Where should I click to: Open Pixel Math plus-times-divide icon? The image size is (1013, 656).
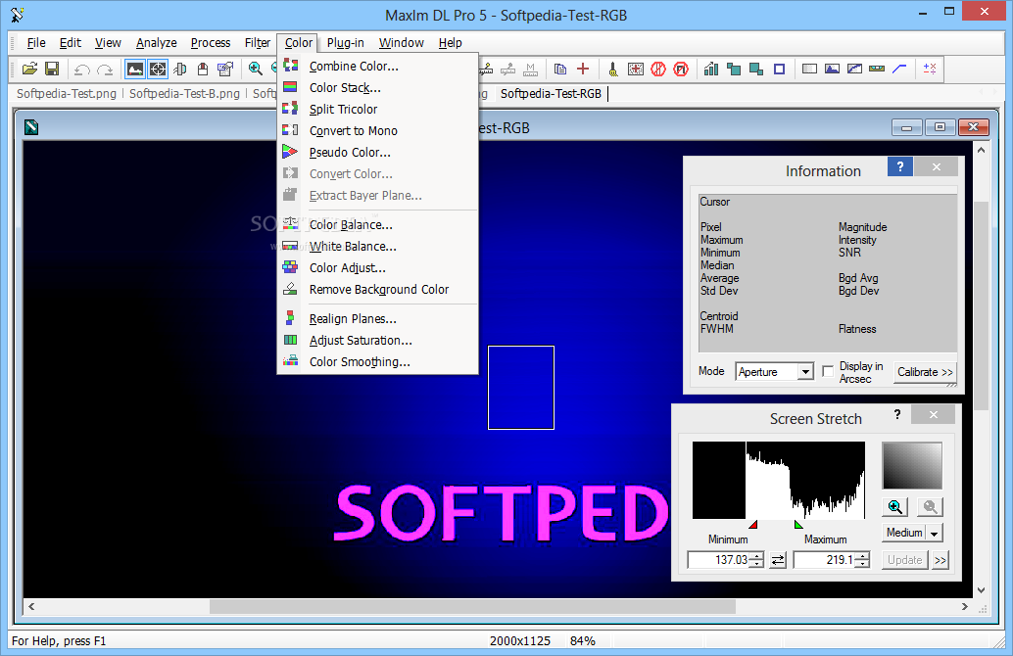tap(930, 70)
